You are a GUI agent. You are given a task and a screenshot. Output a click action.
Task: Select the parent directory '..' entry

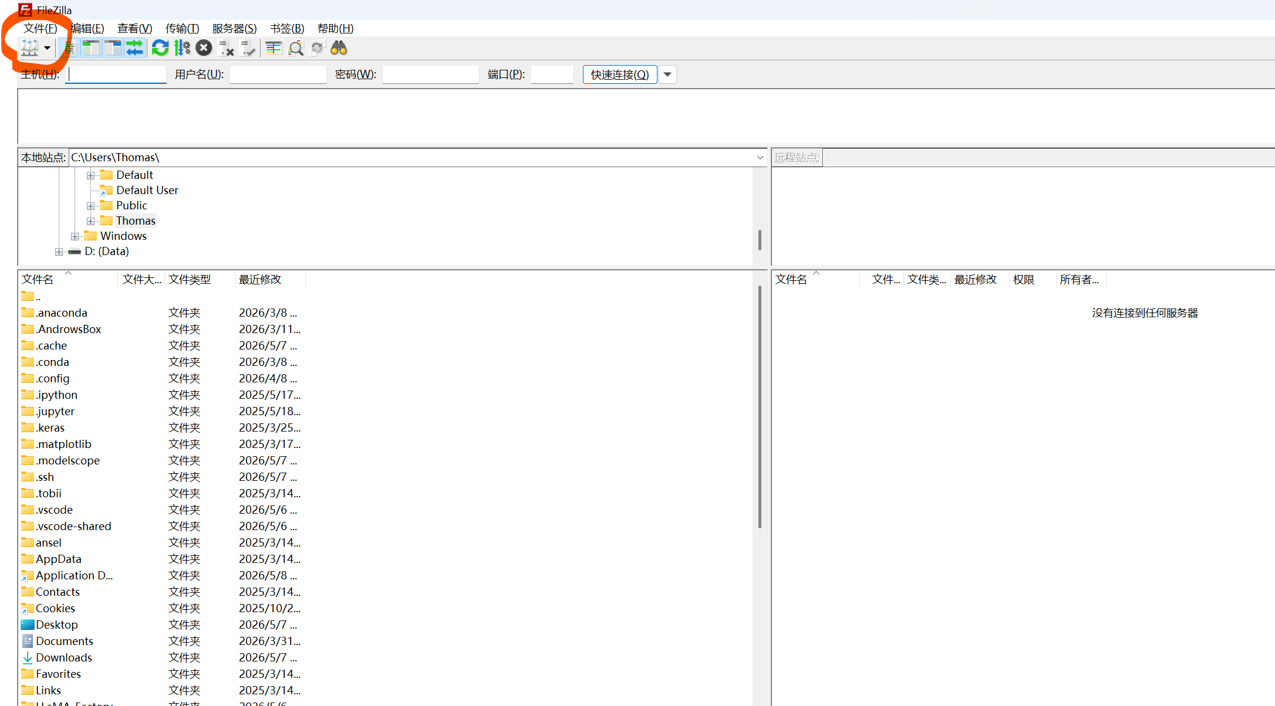click(31, 296)
